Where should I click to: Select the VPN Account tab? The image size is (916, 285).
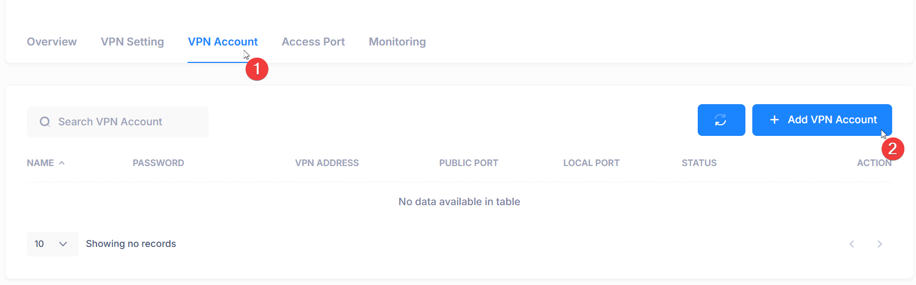(223, 42)
